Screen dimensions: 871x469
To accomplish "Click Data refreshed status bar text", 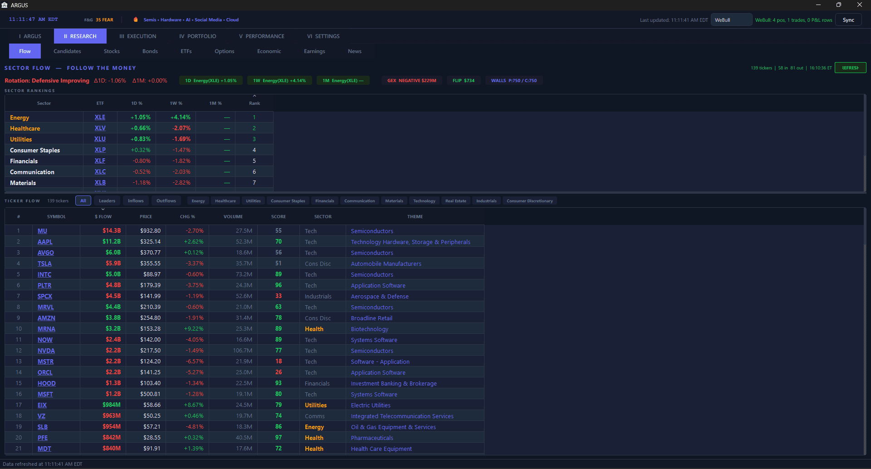I will coord(43,464).
